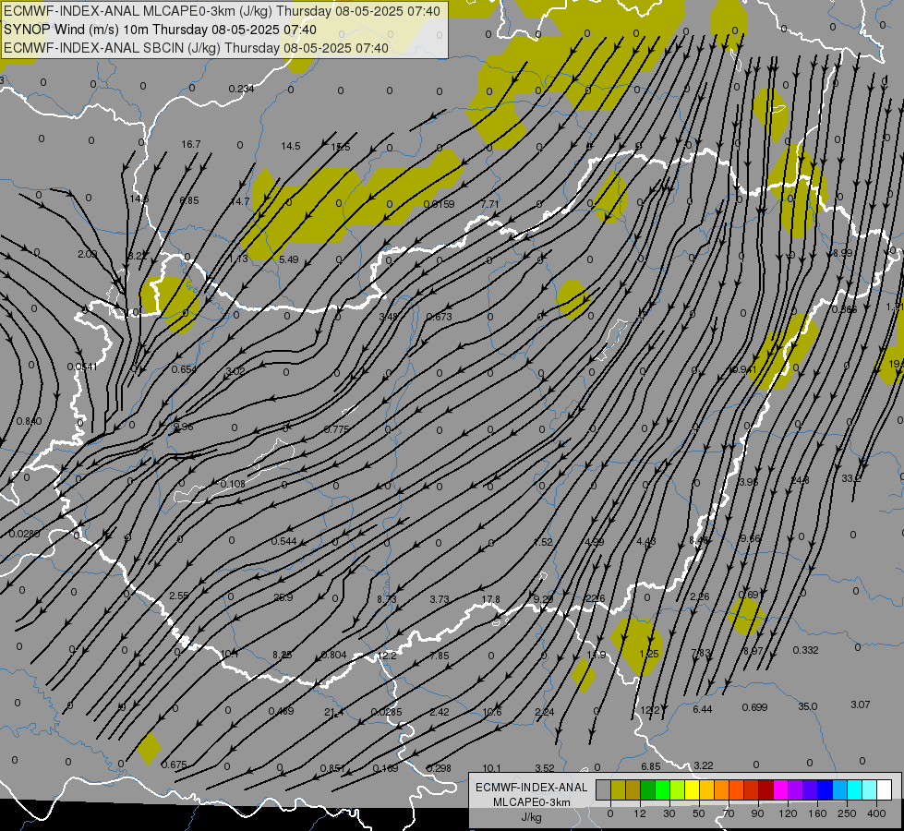Click legend scale value 120

(x=788, y=813)
